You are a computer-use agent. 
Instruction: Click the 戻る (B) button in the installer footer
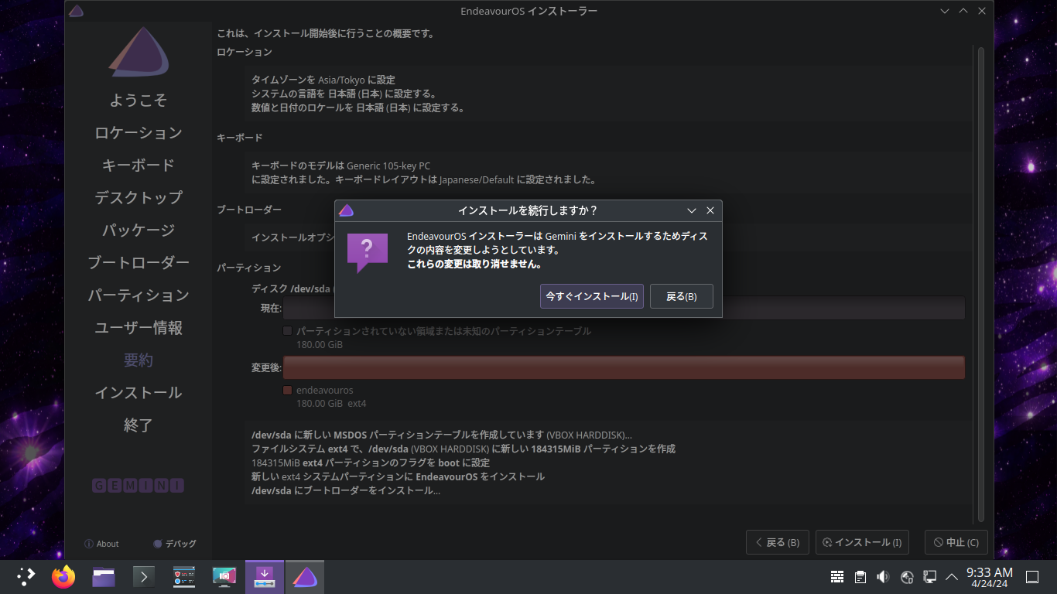(778, 542)
